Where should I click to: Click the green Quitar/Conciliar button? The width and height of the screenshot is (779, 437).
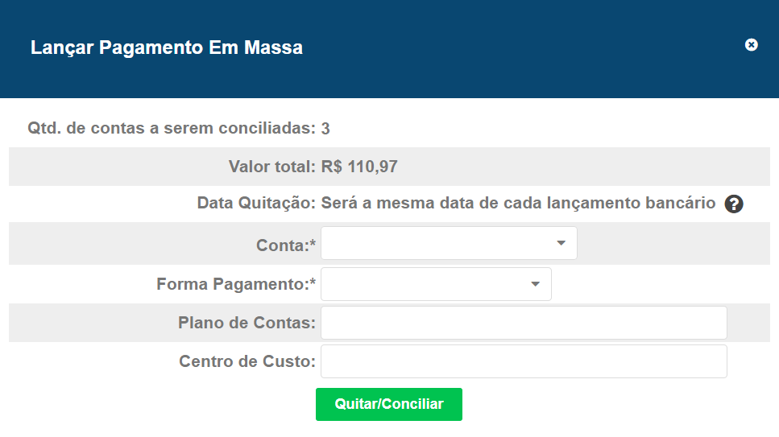click(389, 404)
